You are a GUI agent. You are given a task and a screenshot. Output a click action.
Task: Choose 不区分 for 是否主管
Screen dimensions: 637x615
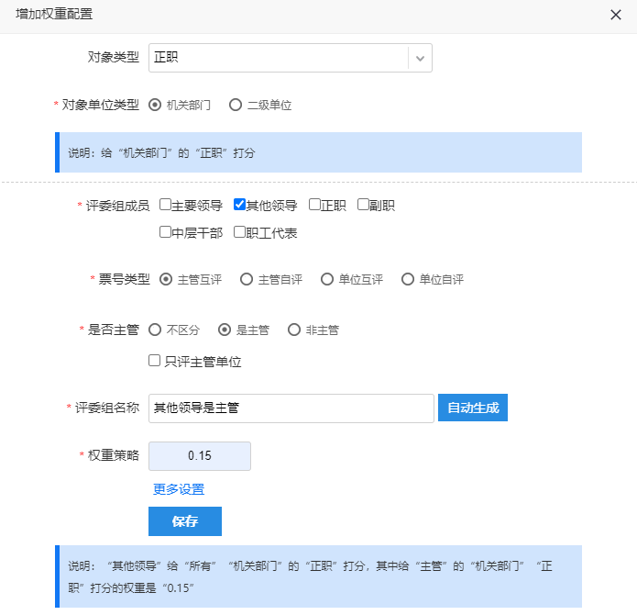(155, 330)
